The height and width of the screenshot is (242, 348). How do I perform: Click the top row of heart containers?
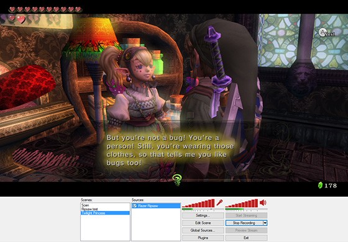tap(45, 9)
